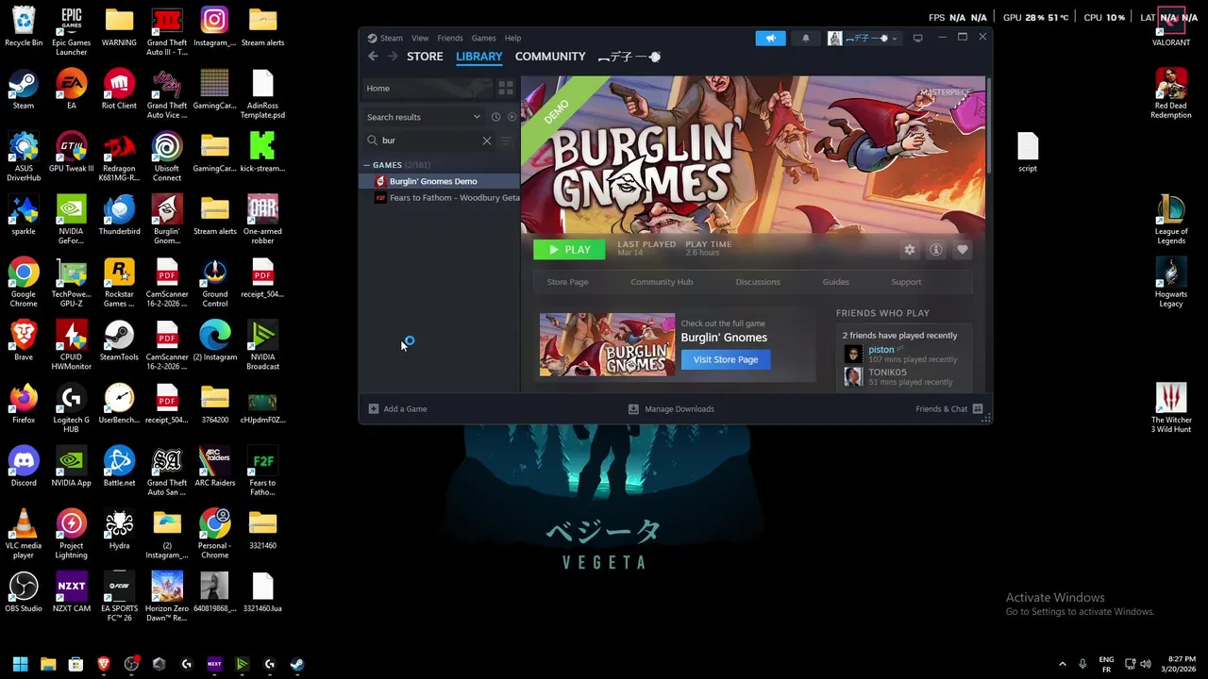This screenshot has height=679, width=1208.
Task: Play Burglin' Gnomes Demo
Action: pyautogui.click(x=569, y=250)
